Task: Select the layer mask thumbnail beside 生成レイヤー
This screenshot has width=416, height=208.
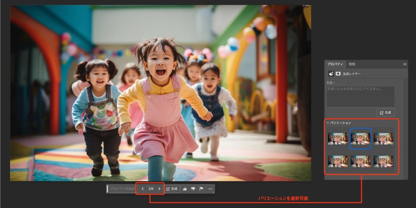Action: click(x=337, y=73)
